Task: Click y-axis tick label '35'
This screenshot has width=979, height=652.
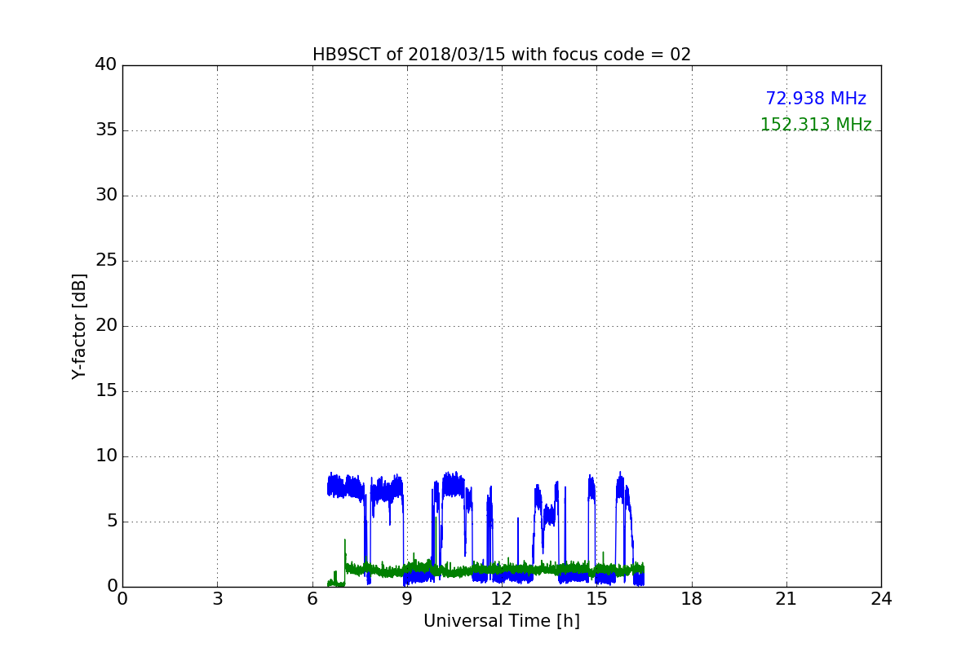Action: tap(106, 130)
